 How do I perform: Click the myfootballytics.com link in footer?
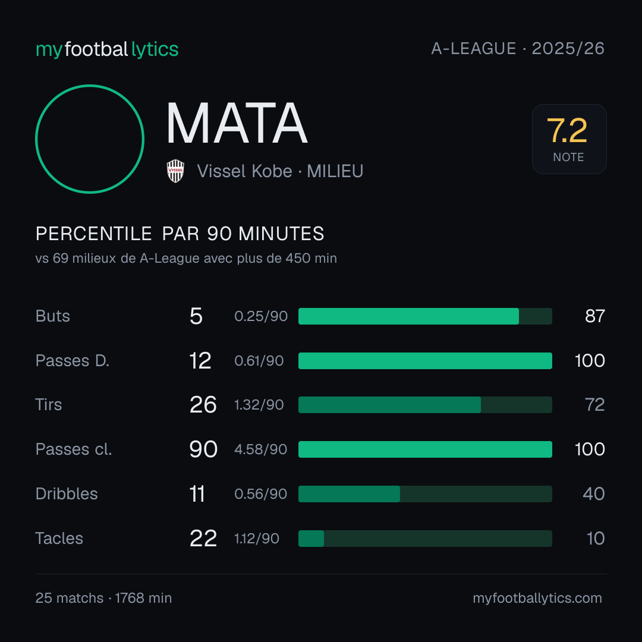point(537,598)
